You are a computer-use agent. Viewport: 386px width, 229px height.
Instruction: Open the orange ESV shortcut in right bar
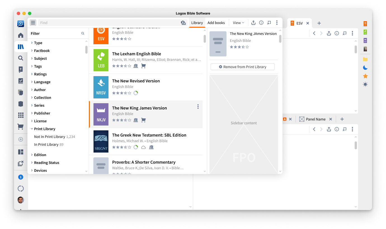click(365, 24)
